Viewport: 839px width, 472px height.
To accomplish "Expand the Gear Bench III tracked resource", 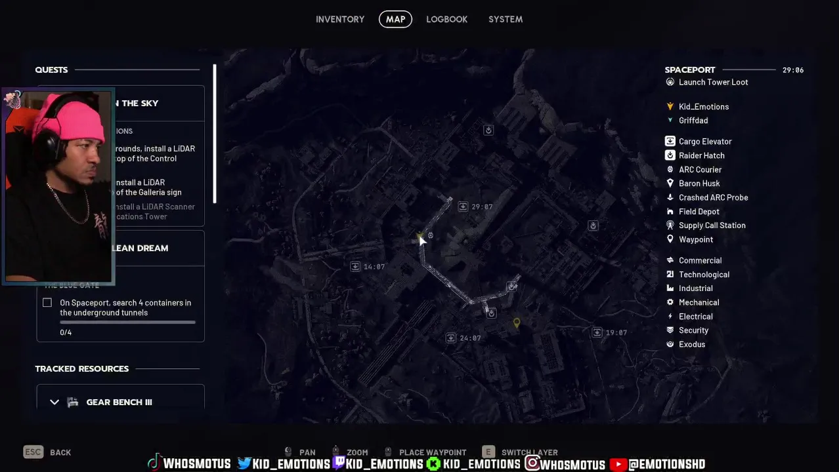I will [54, 402].
